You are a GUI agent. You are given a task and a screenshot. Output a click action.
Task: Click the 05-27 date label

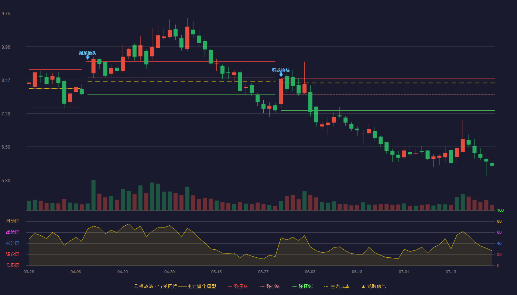pyautogui.click(x=263, y=272)
